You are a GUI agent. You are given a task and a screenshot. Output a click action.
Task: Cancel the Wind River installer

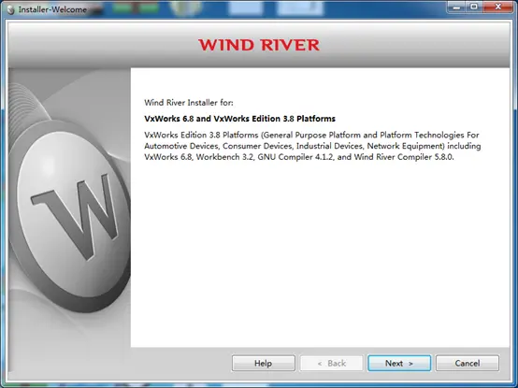click(468, 364)
